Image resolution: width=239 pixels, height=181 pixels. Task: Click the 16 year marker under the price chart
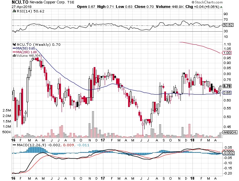(x=13, y=140)
